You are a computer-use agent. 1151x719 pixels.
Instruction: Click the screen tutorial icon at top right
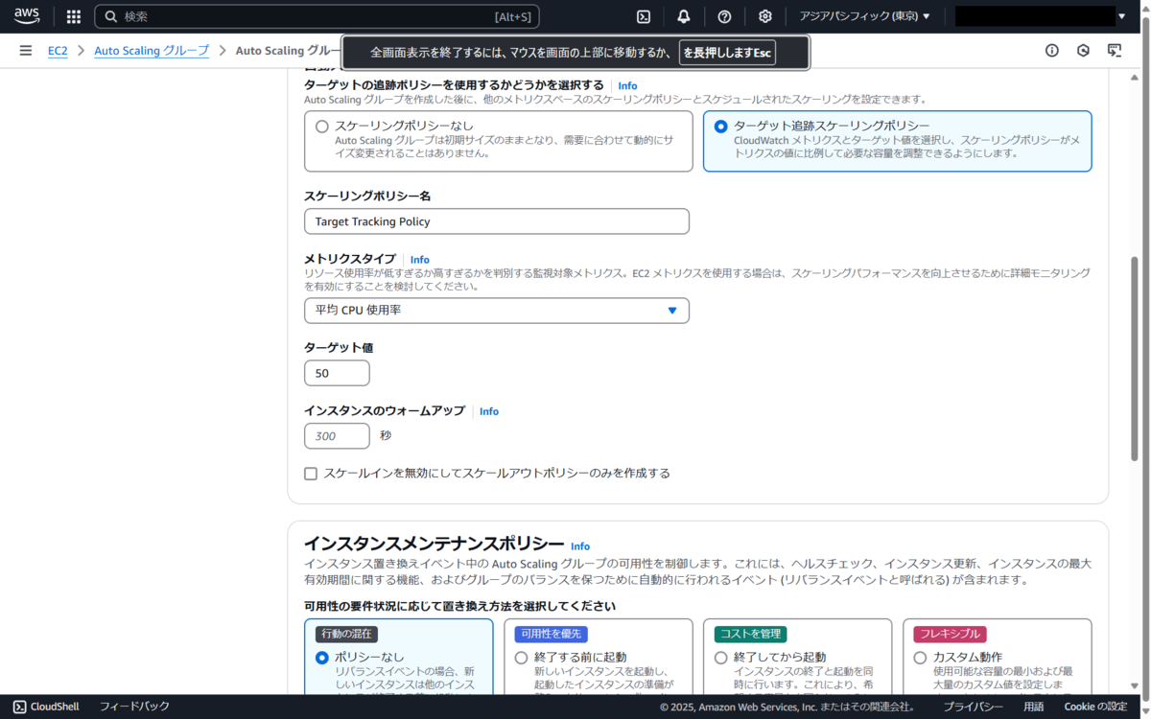(1115, 51)
